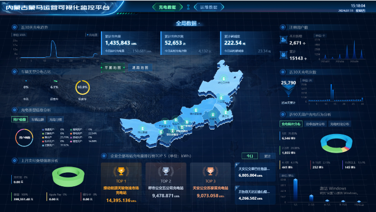Click the 1,855 辆 frequency stat
The image size is (376, 212).
pos(289,153)
